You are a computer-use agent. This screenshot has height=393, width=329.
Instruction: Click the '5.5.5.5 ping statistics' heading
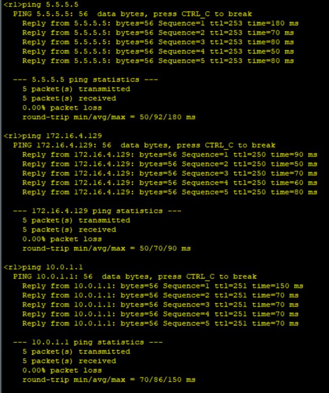click(86, 80)
